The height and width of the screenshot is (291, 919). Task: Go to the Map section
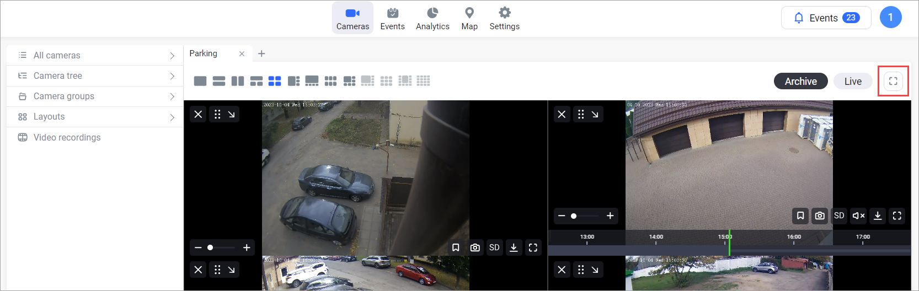pyautogui.click(x=469, y=18)
